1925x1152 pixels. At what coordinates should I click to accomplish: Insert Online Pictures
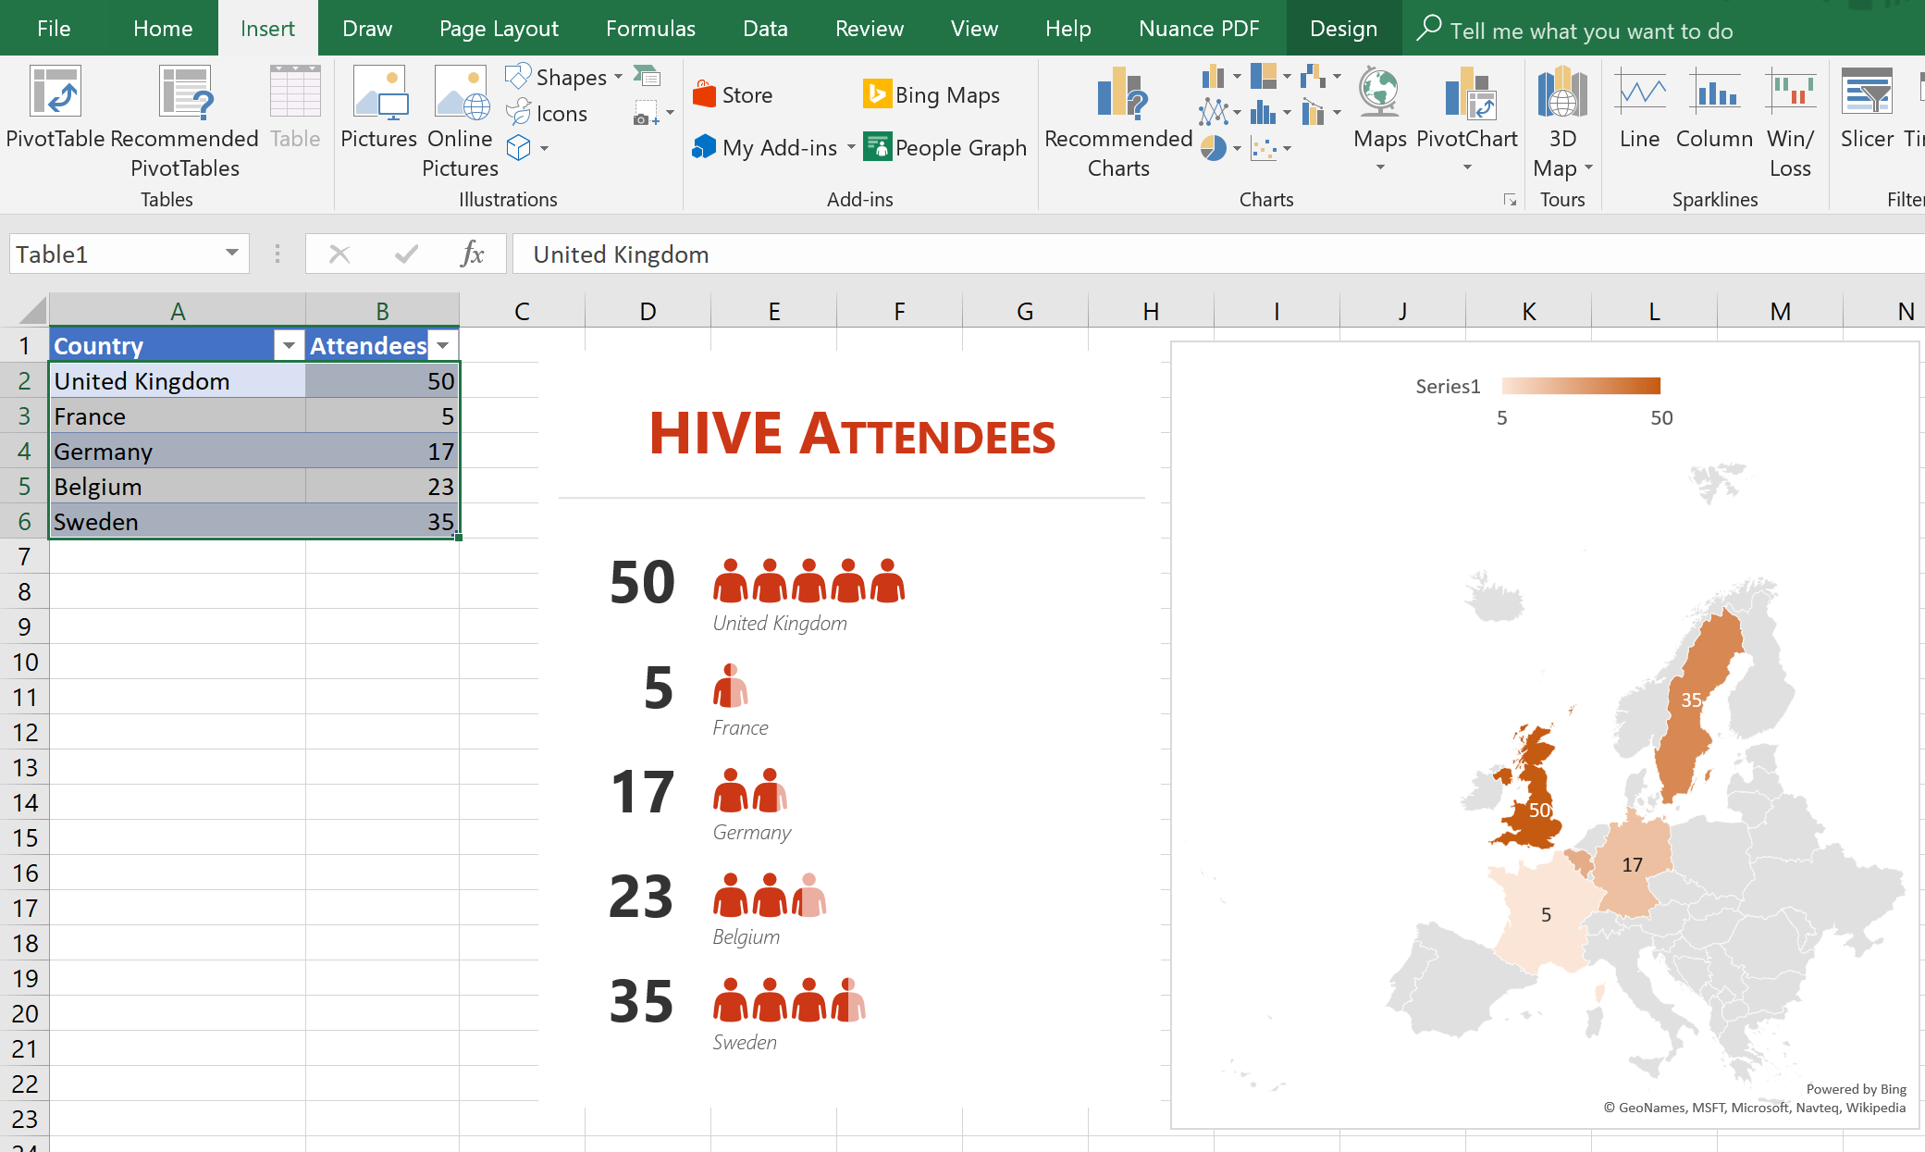tap(460, 120)
